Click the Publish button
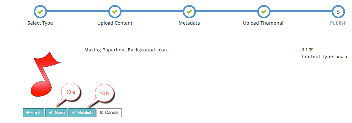Screen dimensions: 352x123 82,113
